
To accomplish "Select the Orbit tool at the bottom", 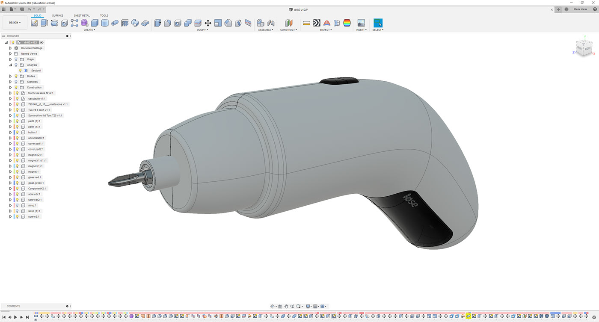I will coord(272,306).
